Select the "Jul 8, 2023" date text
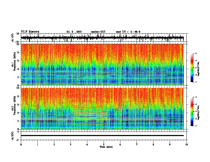Image resolution: width=210 pixels, height=162 pixels. 74,32
